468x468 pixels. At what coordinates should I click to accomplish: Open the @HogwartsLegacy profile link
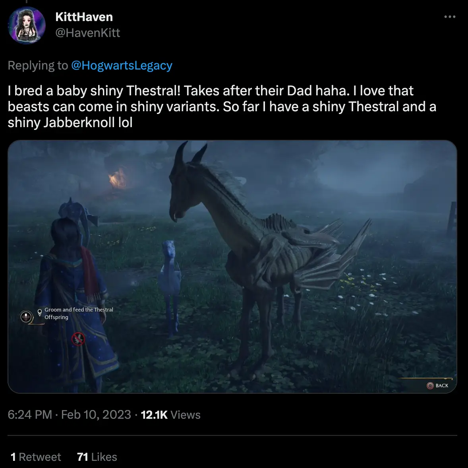pyautogui.click(x=122, y=65)
